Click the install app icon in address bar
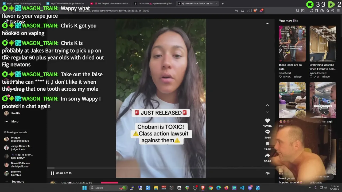The width and height of the screenshot is (342, 192). point(242,11)
